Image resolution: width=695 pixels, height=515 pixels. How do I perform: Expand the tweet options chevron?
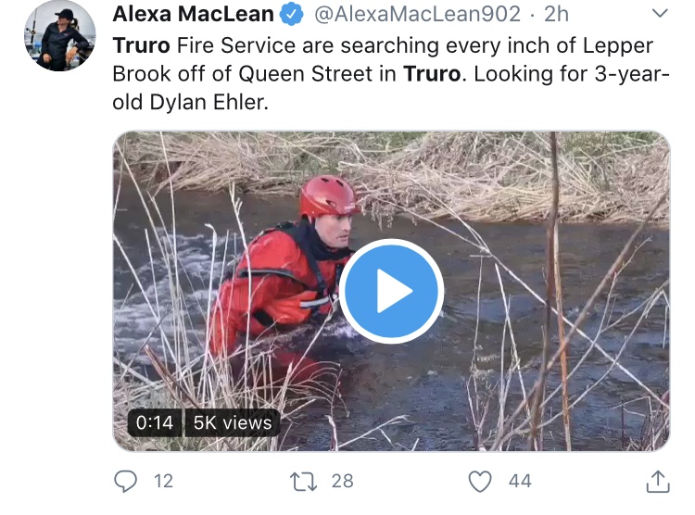[x=660, y=14]
